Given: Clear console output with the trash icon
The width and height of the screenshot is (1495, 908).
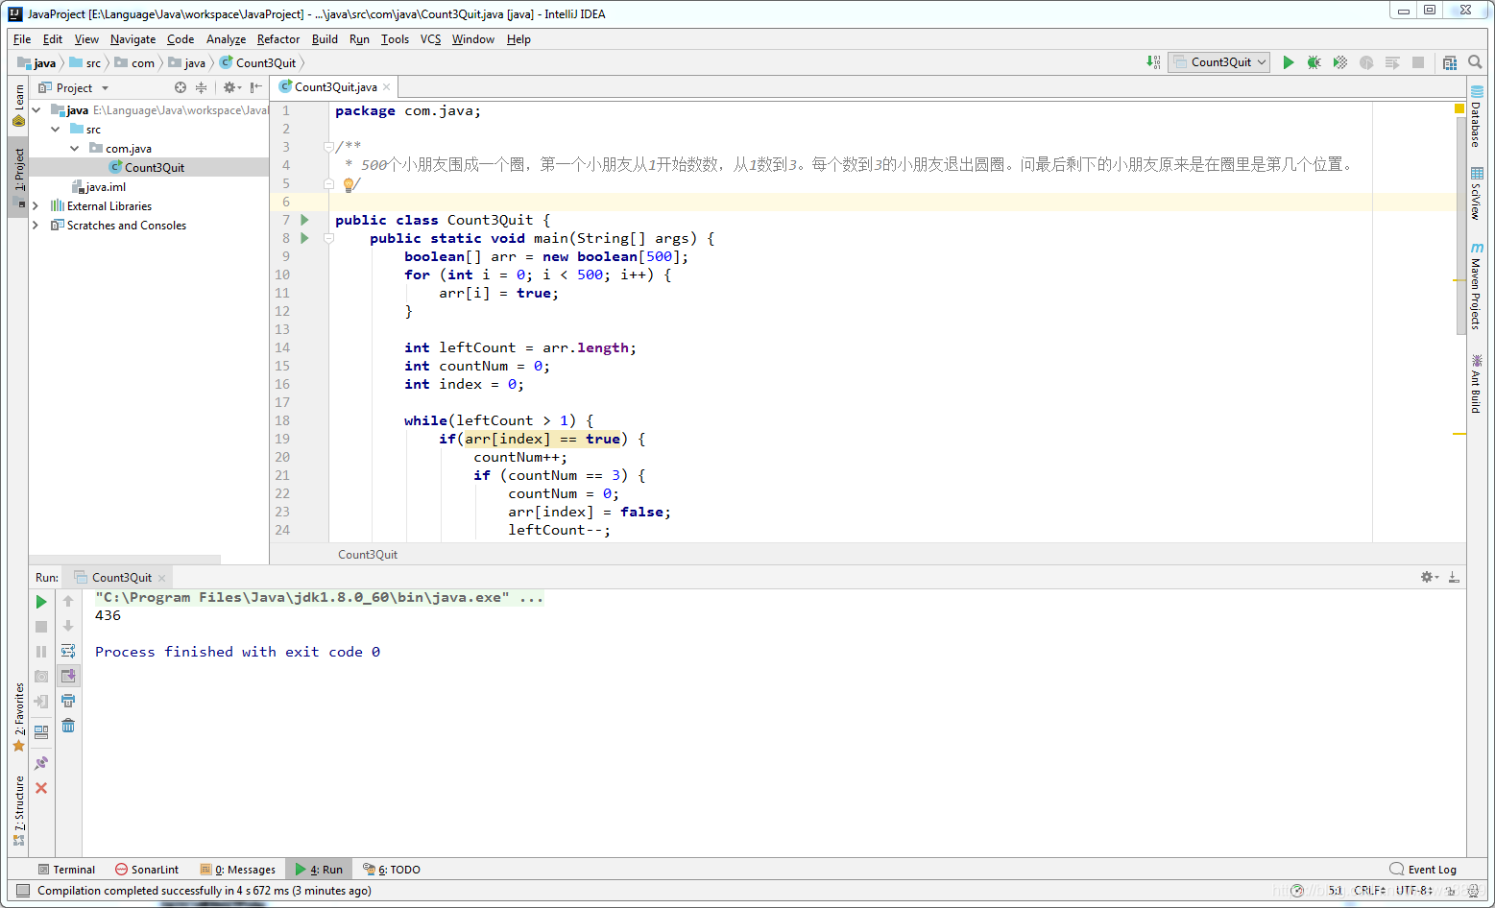Looking at the screenshot, I should [x=67, y=726].
